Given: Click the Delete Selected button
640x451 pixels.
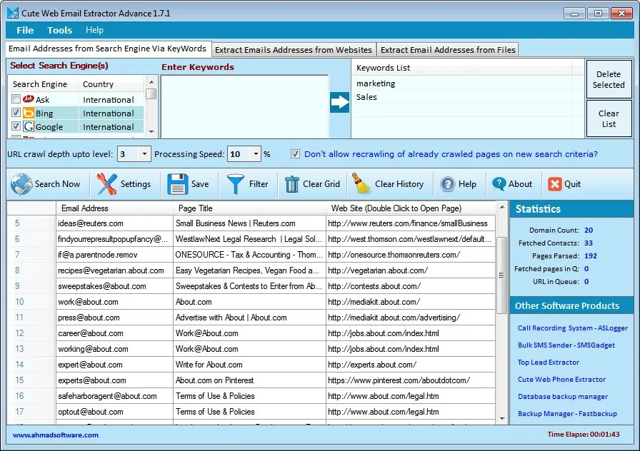Looking at the screenshot, I should pyautogui.click(x=609, y=79).
